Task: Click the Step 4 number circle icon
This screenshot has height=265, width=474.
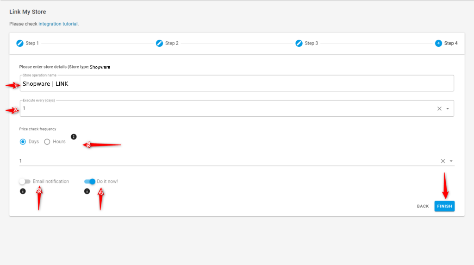Action: tap(438, 43)
